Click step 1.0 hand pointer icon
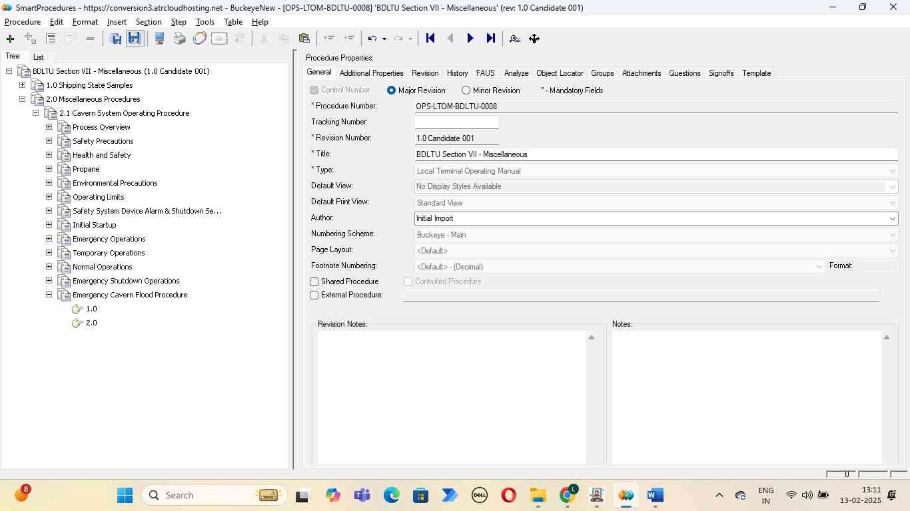This screenshot has width=910, height=511. coord(77,309)
